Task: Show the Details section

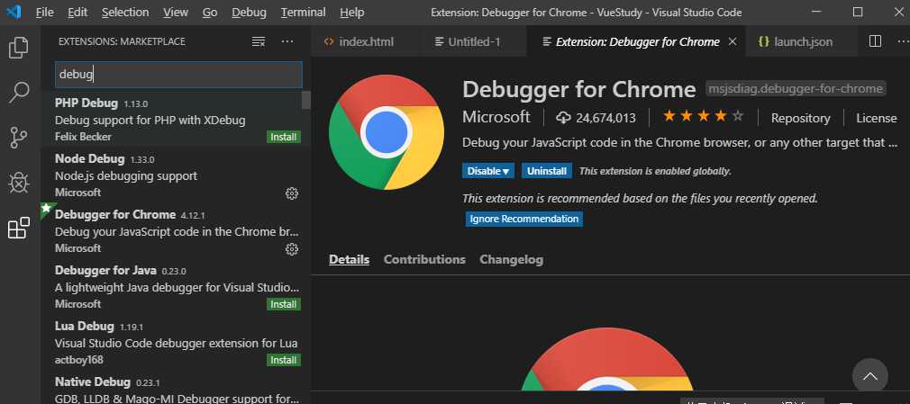Action: pos(349,259)
